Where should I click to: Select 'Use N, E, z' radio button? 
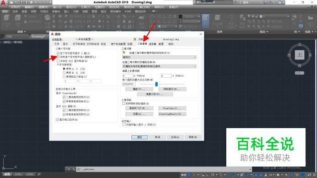coord(64,73)
